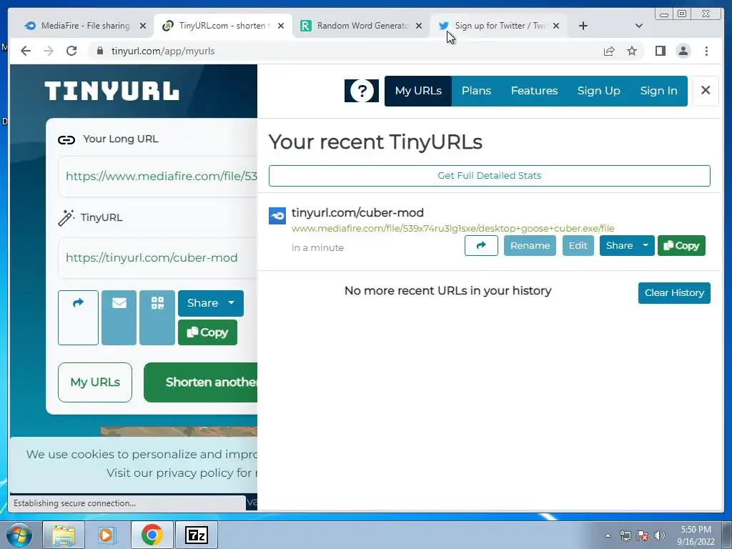This screenshot has width=732, height=549.
Task: Focus the shortened TinyURL output field
Action: coord(158,257)
